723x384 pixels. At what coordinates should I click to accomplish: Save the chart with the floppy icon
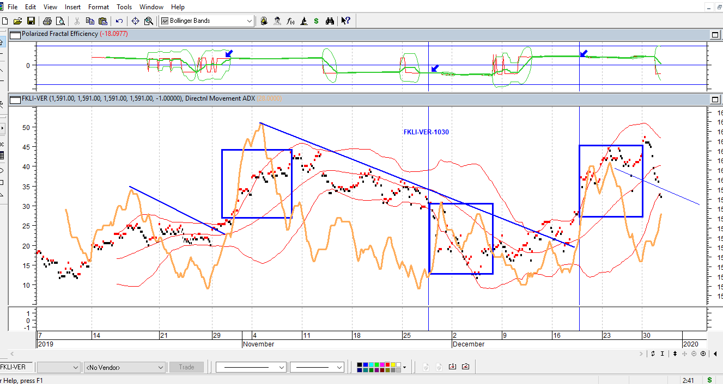click(x=31, y=21)
